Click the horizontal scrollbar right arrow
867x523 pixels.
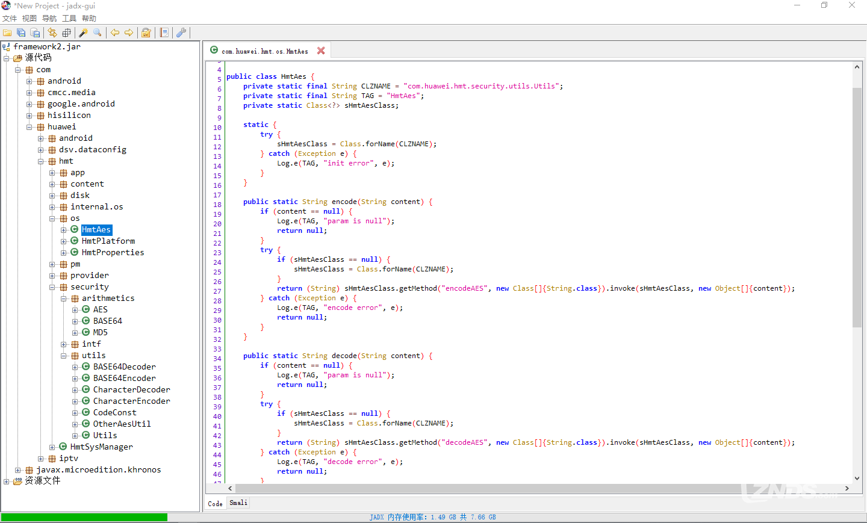coord(847,489)
